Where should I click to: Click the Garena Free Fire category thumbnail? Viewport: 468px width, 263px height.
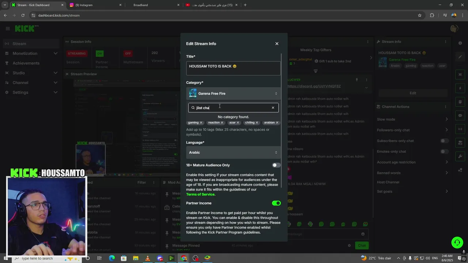pos(193,94)
